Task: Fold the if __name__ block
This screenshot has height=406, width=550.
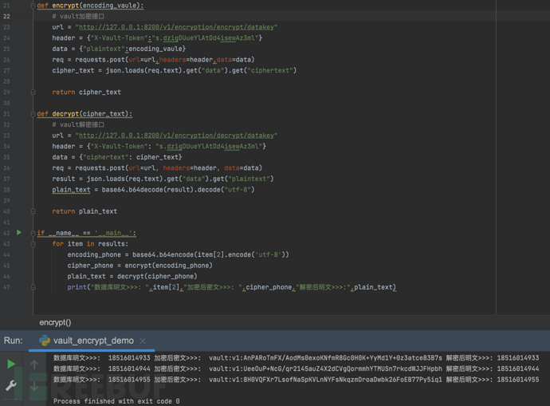Action: (x=33, y=233)
